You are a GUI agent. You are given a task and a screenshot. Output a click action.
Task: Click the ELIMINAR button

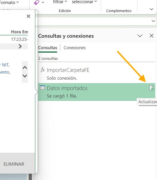coord(14,164)
